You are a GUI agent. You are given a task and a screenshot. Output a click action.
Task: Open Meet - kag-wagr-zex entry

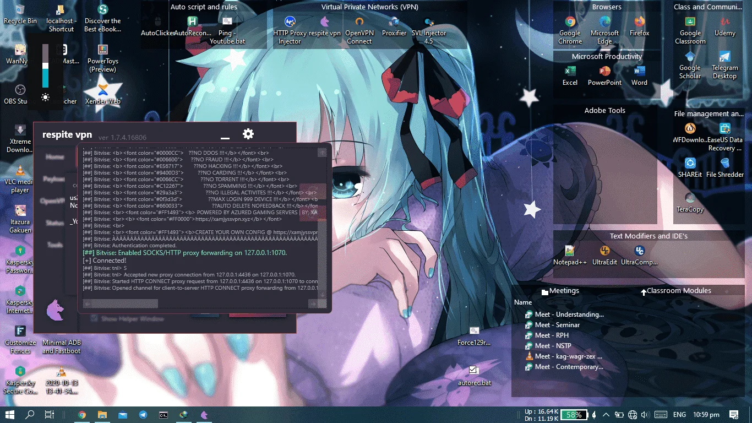tap(564, 356)
